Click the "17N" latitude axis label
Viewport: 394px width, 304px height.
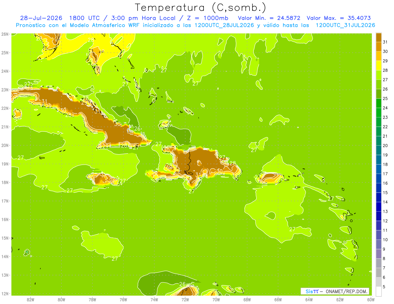tap(5, 201)
